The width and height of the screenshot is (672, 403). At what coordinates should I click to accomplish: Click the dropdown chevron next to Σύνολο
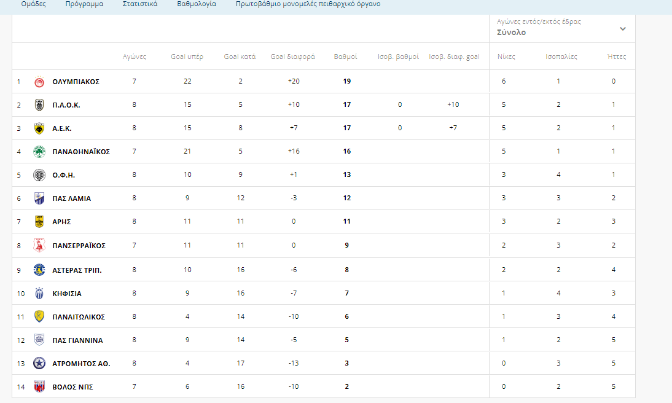click(623, 29)
